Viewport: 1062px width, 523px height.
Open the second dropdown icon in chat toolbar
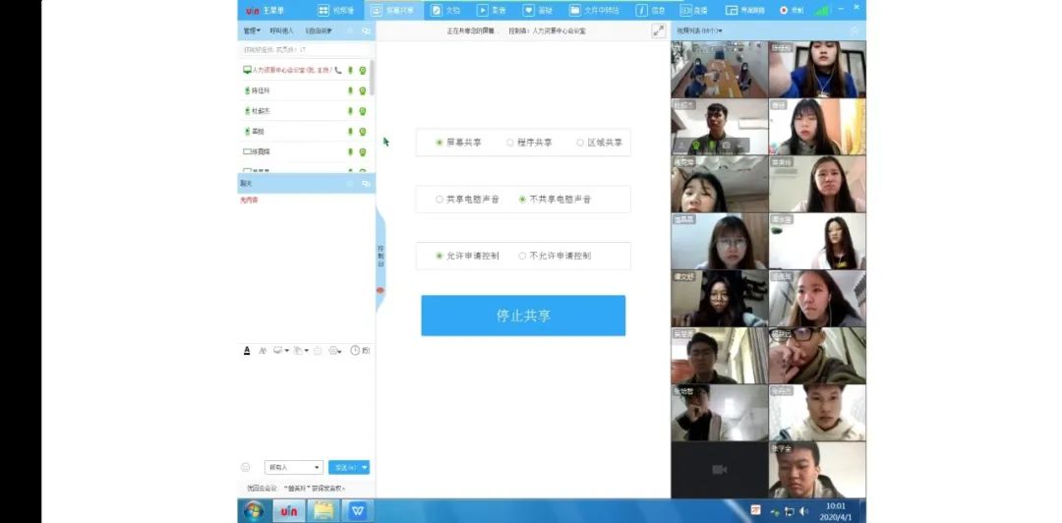[301, 350]
